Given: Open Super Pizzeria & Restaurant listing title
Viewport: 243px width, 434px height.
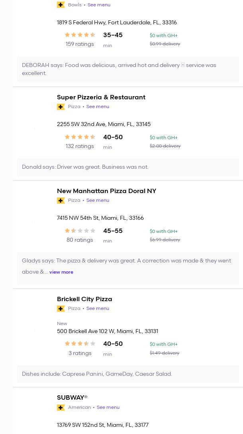Looking at the screenshot, I should point(101,97).
